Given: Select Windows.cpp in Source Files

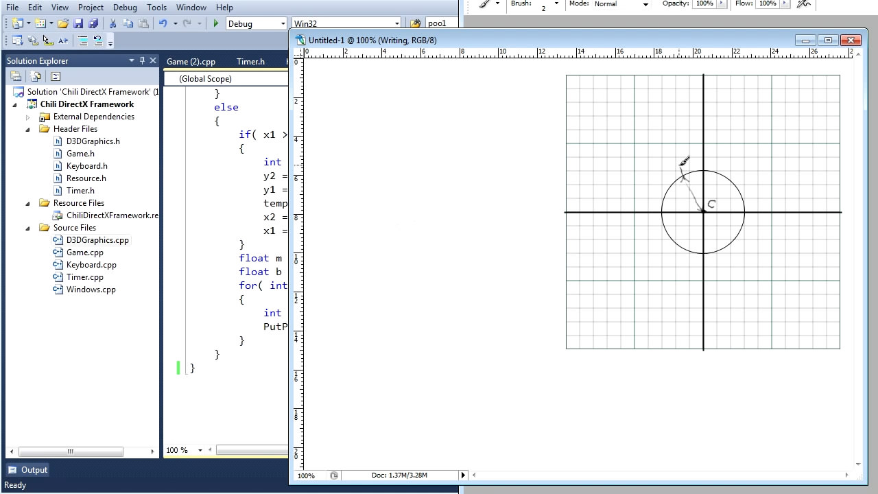Looking at the screenshot, I should (91, 290).
